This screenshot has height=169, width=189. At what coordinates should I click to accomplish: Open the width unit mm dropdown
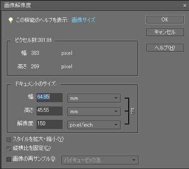(x=94, y=98)
